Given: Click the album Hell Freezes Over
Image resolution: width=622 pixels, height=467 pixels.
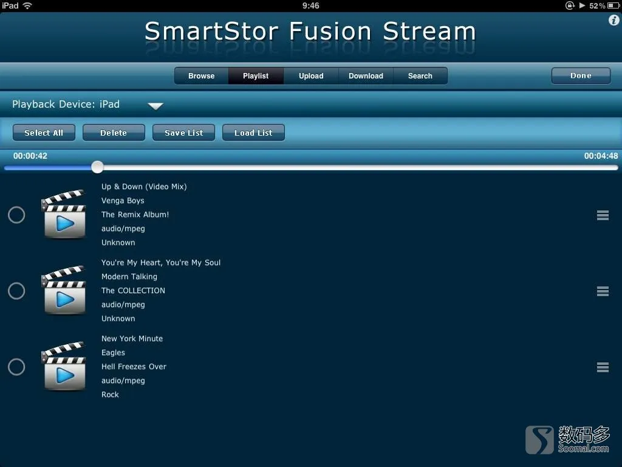Looking at the screenshot, I should 134,367.
